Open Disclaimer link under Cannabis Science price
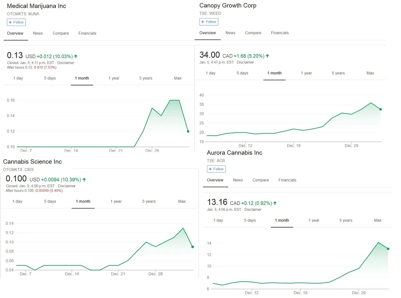401x298 pixels. click(x=67, y=186)
